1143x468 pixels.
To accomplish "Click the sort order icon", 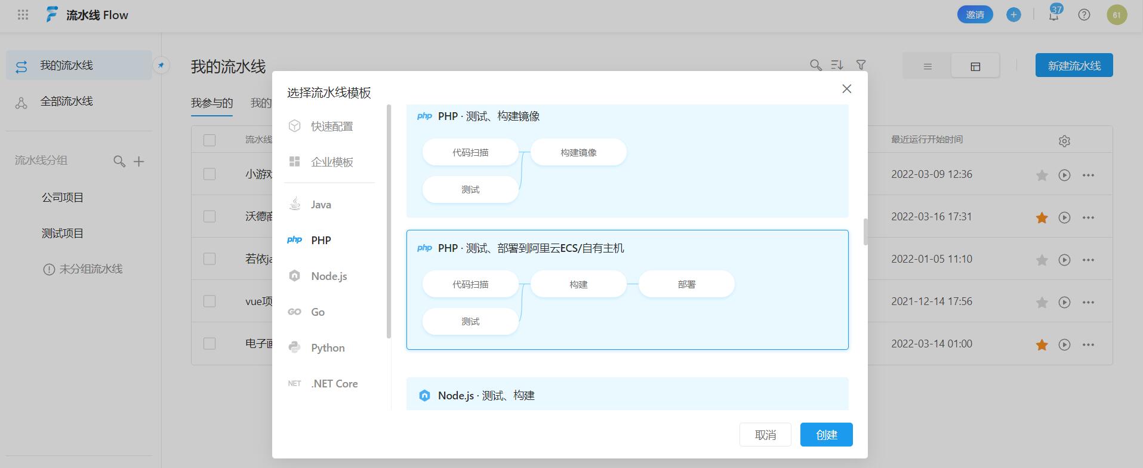I will tap(837, 64).
